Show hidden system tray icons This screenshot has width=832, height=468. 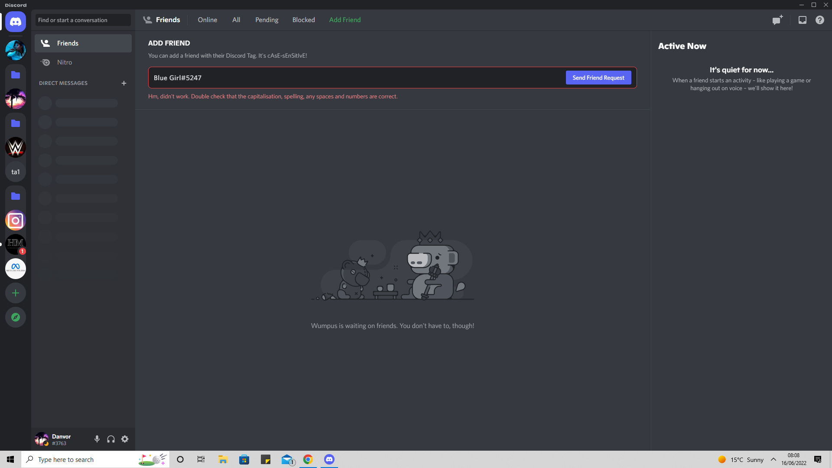click(x=773, y=459)
